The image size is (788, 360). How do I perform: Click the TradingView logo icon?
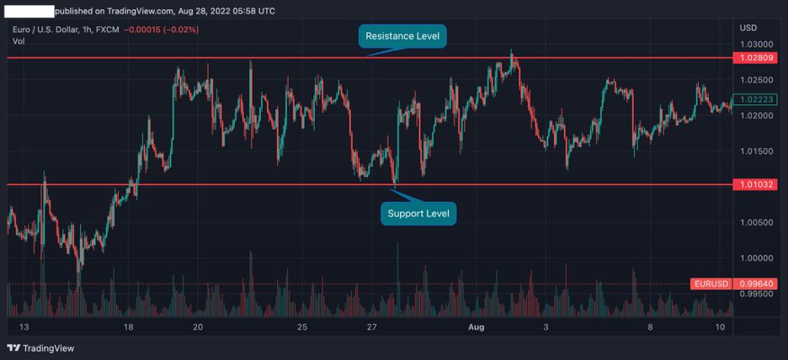(13, 348)
